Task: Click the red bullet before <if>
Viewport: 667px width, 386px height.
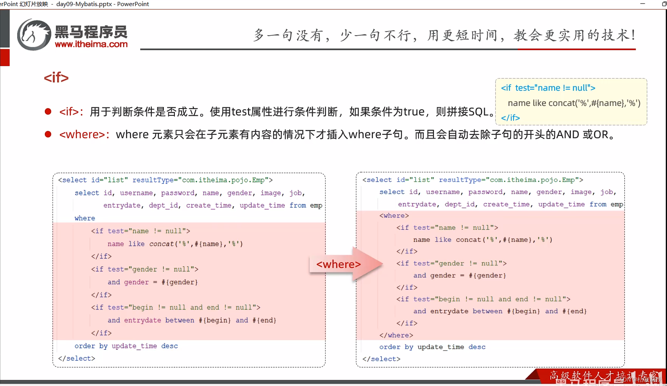Action: tap(48, 111)
